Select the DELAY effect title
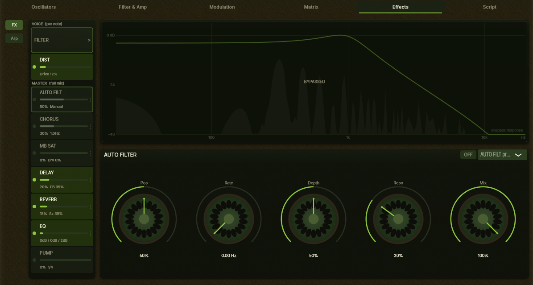This screenshot has width=533, height=285. [x=46, y=173]
